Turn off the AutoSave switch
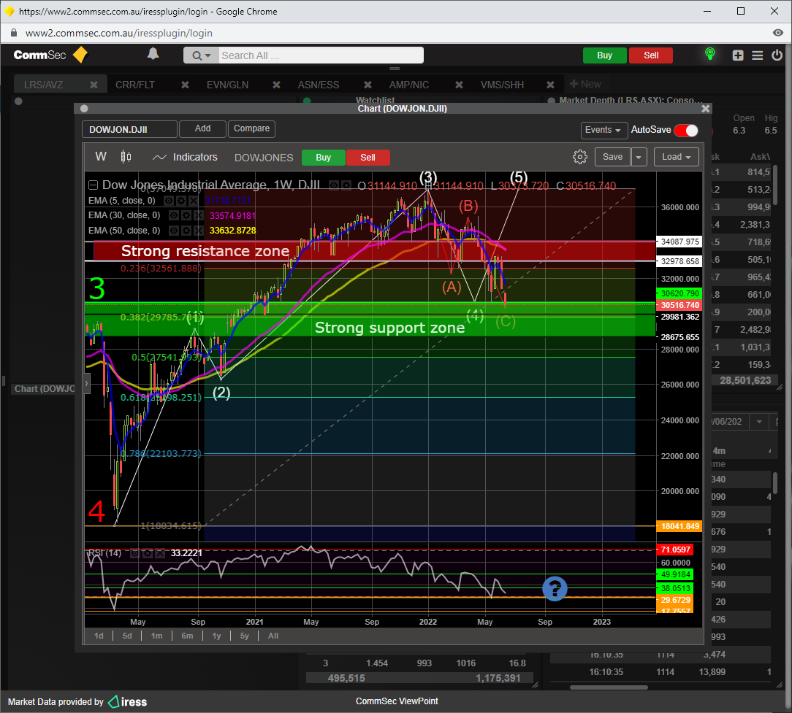Image resolution: width=792 pixels, height=713 pixels. coord(685,130)
